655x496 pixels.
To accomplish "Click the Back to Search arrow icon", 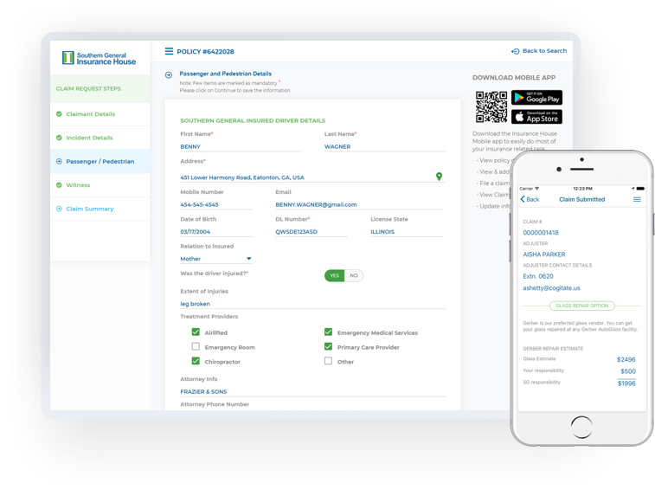I will coord(515,51).
